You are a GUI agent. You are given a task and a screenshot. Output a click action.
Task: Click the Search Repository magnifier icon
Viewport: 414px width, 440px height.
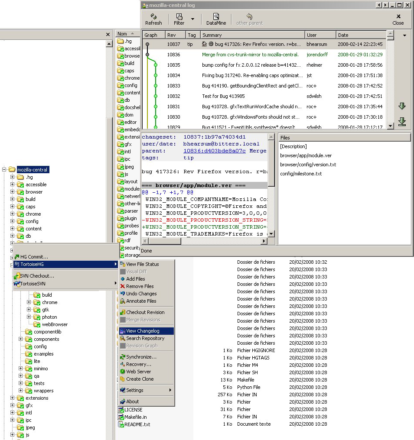pyautogui.click(x=122, y=338)
